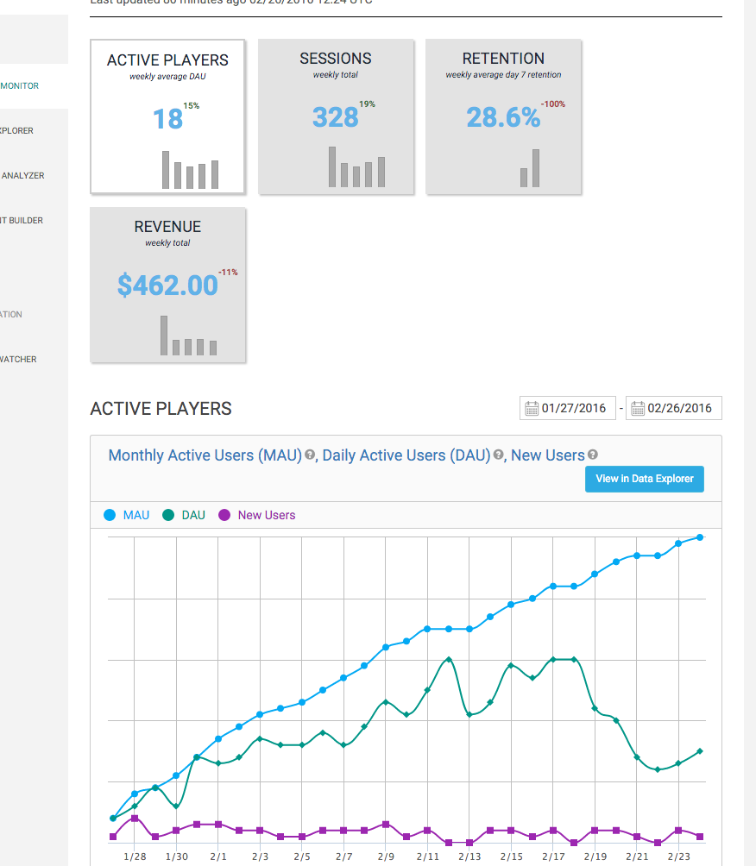Image resolution: width=756 pixels, height=866 pixels.
Task: Click the last MAU data point
Action: coord(700,537)
